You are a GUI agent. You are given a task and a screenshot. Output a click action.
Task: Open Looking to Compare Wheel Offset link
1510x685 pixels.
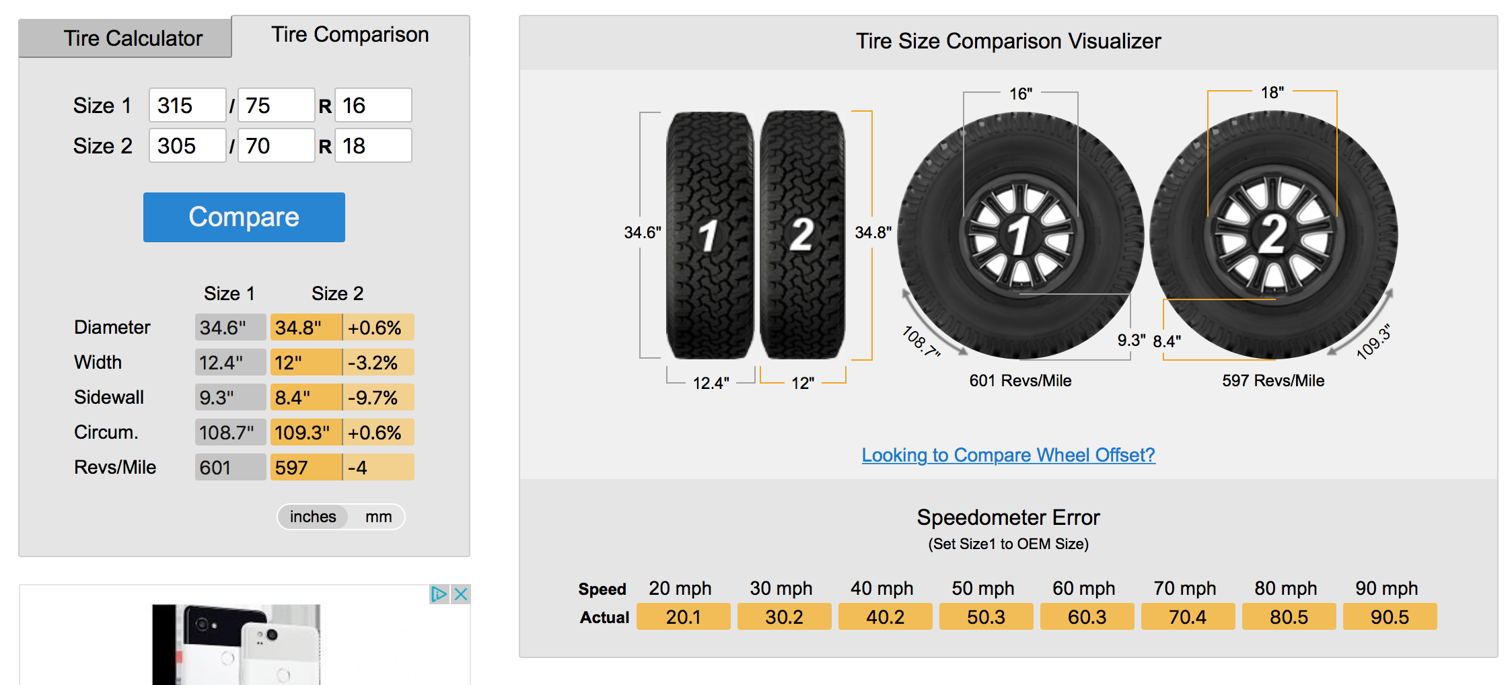click(x=1008, y=455)
